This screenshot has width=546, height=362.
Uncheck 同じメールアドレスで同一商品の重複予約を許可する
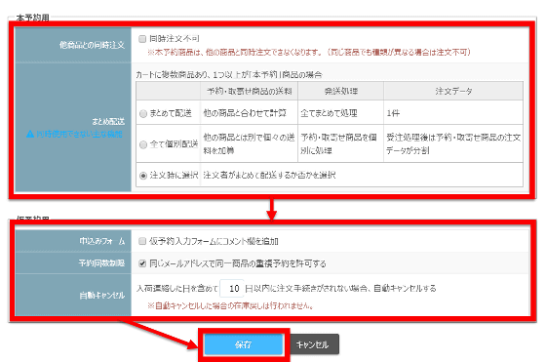pos(142,263)
